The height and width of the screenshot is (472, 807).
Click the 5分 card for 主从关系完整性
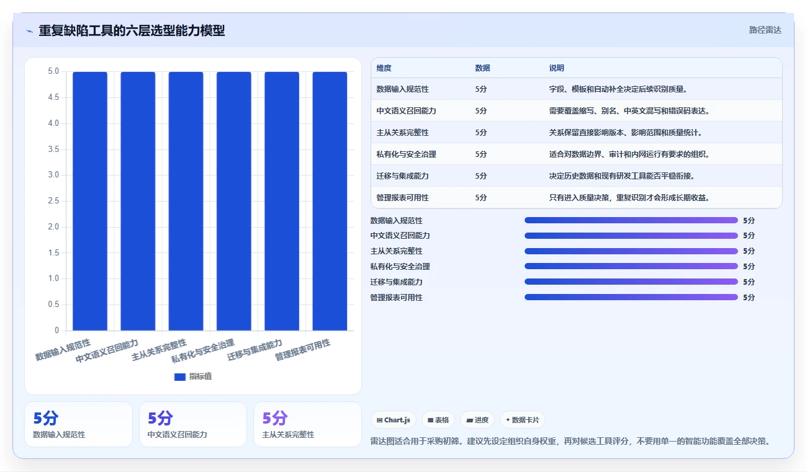click(307, 424)
